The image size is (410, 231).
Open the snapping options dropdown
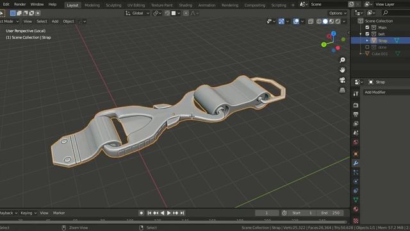tap(176, 13)
